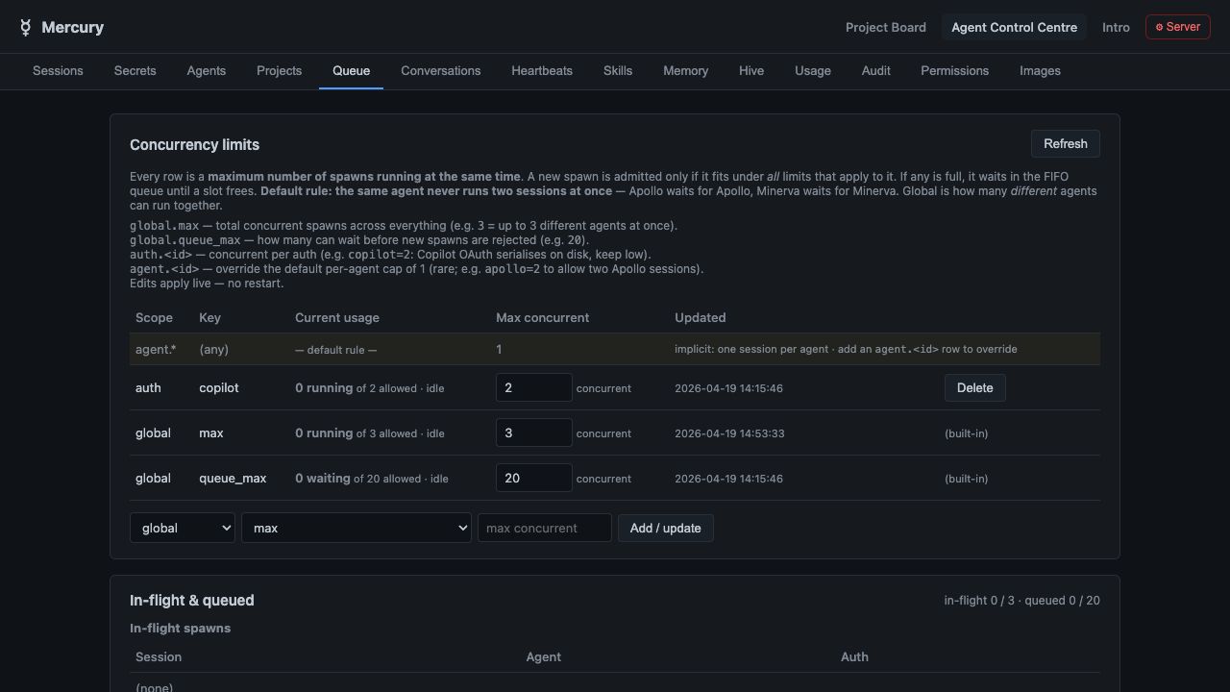1230x692 pixels.
Task: Click the Max concurrent column header
Action: point(543,318)
